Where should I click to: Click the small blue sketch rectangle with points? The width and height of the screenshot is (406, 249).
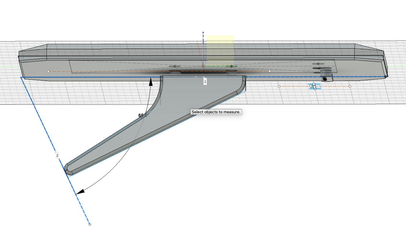[x=314, y=86]
